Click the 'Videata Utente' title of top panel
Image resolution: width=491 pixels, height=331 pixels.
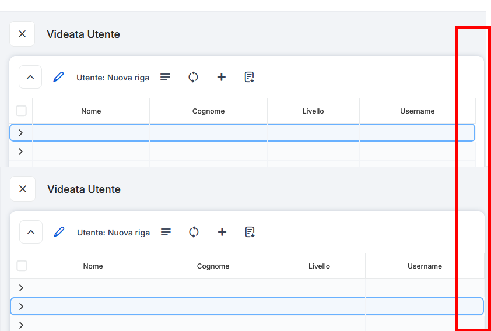tap(83, 34)
